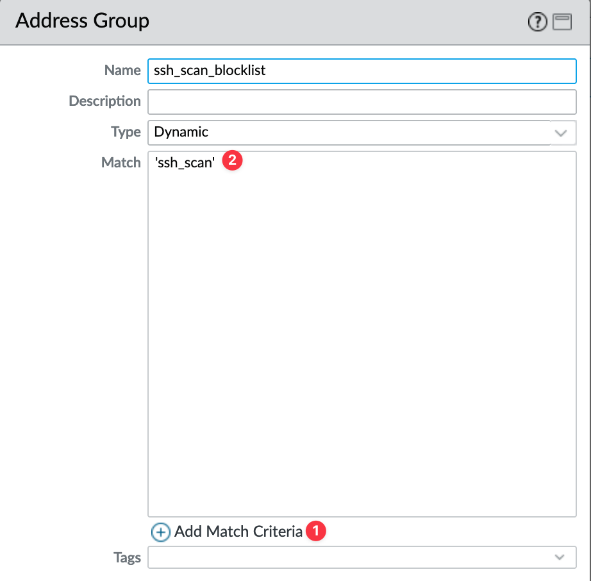
Task: Click empty area of the Match box
Action: click(x=362, y=339)
